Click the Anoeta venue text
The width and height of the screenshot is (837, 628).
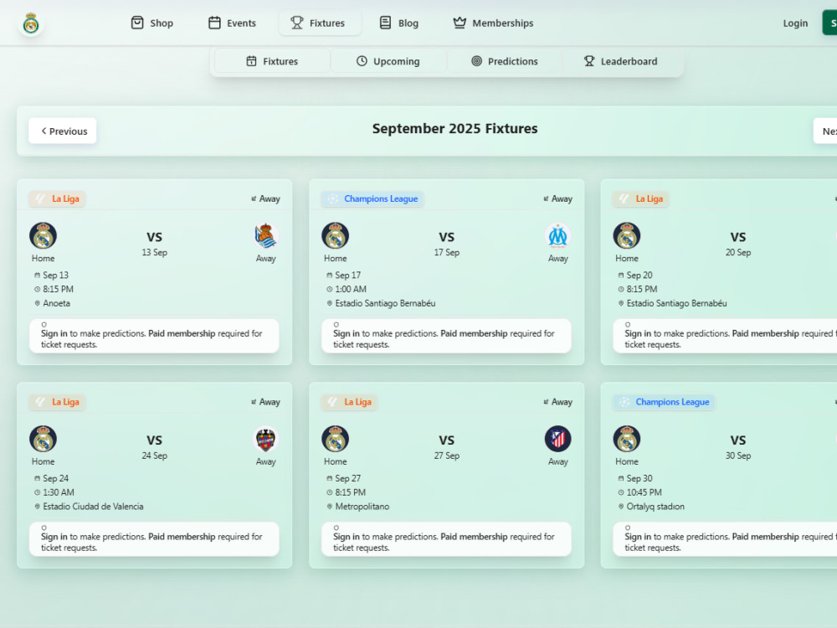point(57,303)
